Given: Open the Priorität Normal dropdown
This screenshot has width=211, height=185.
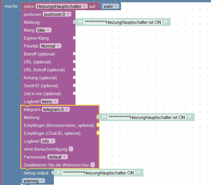Looking at the screenshot, I should point(50,46).
